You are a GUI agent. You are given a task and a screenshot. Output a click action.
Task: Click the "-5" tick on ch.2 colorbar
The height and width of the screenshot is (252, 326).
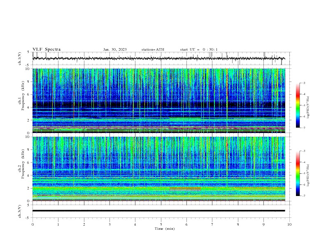coord(303,173)
